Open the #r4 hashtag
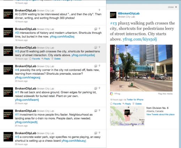Screen dimensions: 181x148 coord(17,70)
